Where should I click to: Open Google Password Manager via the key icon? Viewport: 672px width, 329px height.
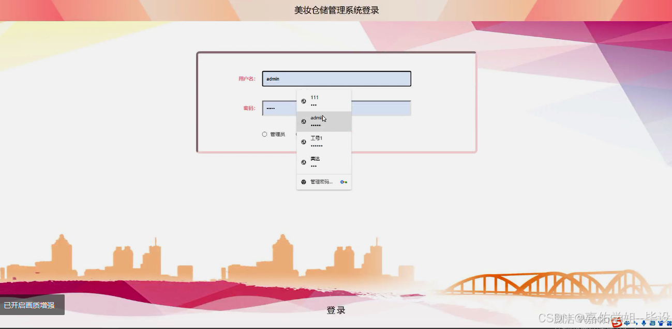(342, 181)
